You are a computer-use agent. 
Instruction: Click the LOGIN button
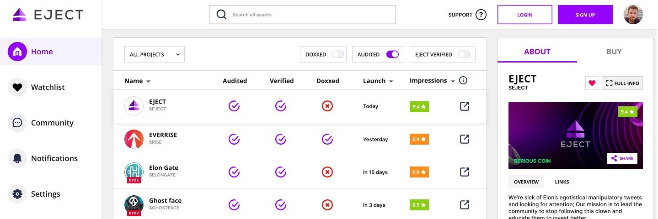click(525, 15)
